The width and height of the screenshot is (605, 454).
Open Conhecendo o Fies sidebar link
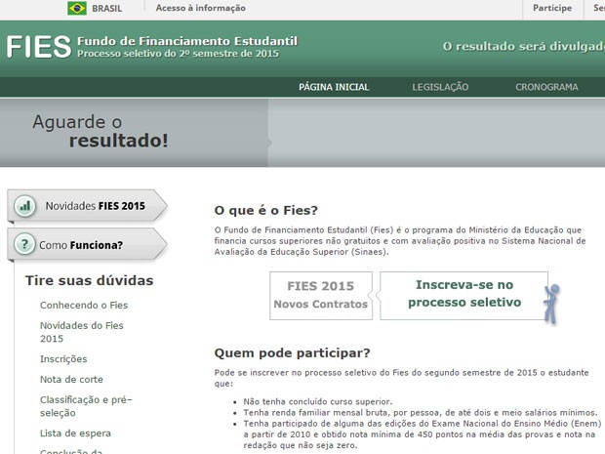[x=84, y=305]
